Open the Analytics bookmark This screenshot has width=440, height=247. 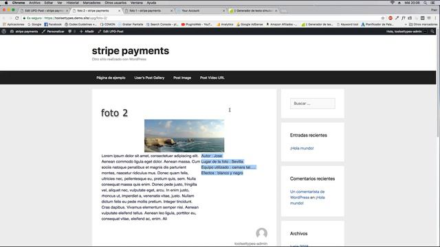225,25
